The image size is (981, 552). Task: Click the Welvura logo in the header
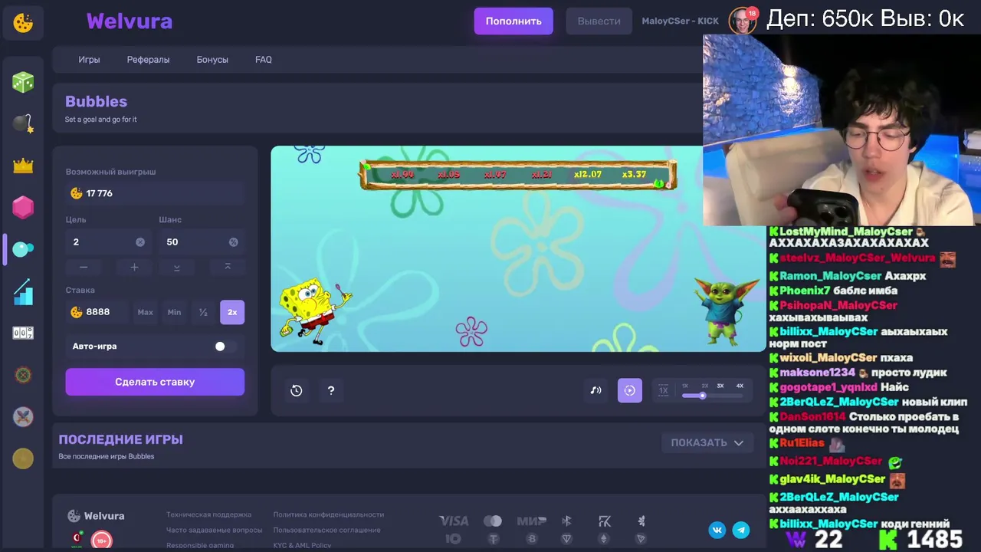pos(130,21)
